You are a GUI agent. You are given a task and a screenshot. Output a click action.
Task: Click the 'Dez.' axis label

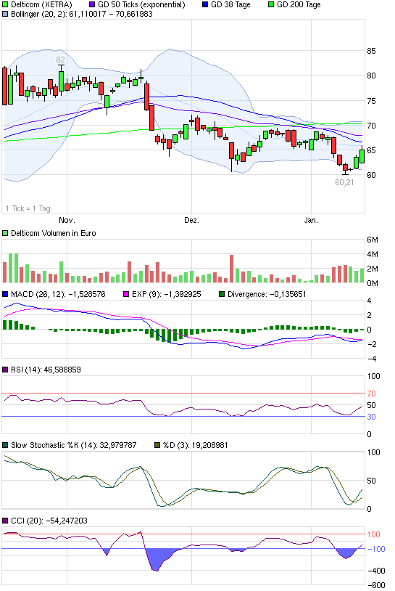point(191,220)
